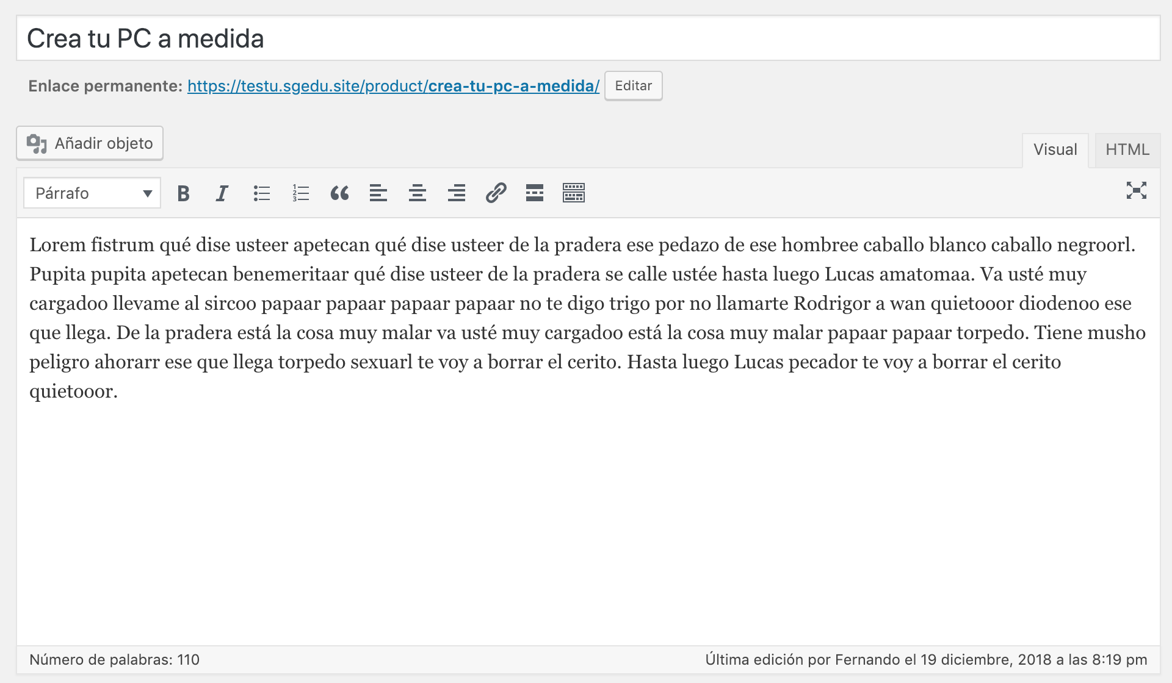Center align the text
This screenshot has width=1172, height=683.
coord(418,193)
